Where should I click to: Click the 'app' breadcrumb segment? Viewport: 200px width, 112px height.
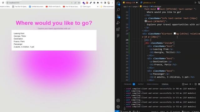pos(125,6)
